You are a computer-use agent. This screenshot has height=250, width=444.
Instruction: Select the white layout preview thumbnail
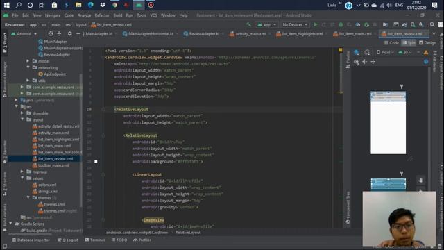388,123
